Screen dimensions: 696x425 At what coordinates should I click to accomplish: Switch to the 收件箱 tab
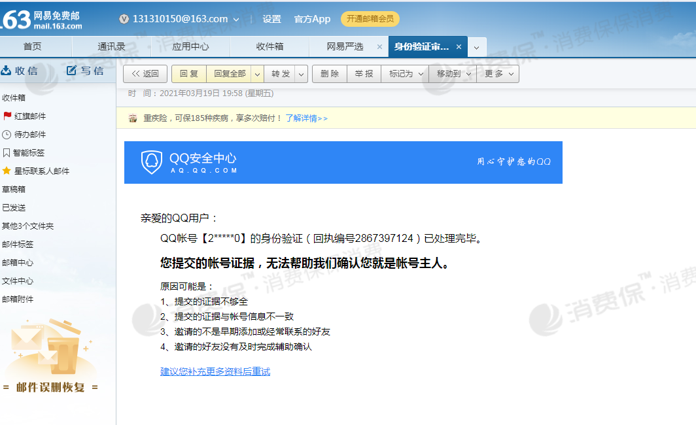click(270, 46)
